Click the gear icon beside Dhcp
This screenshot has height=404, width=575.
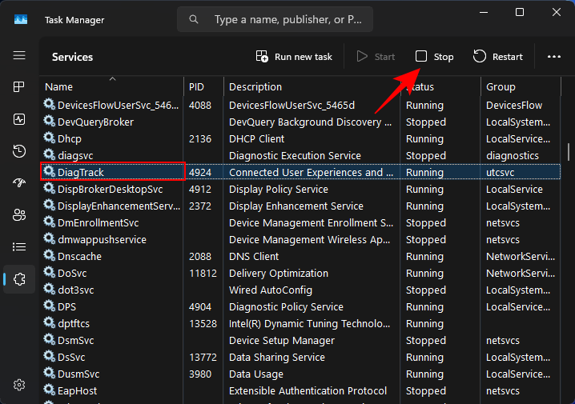[49, 138]
